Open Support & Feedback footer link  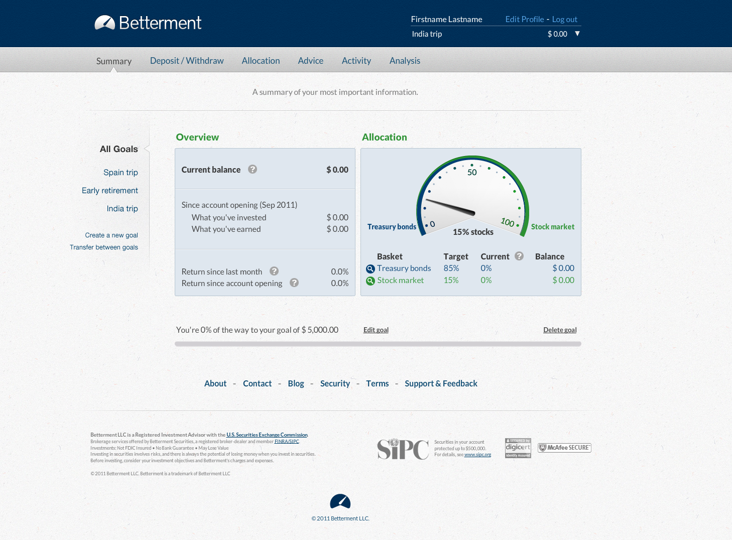click(441, 383)
